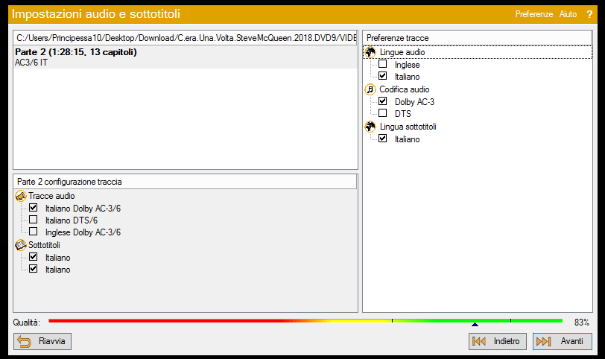The height and width of the screenshot is (359, 605).
Task: Enable DTS audio encoding
Action: click(x=383, y=113)
